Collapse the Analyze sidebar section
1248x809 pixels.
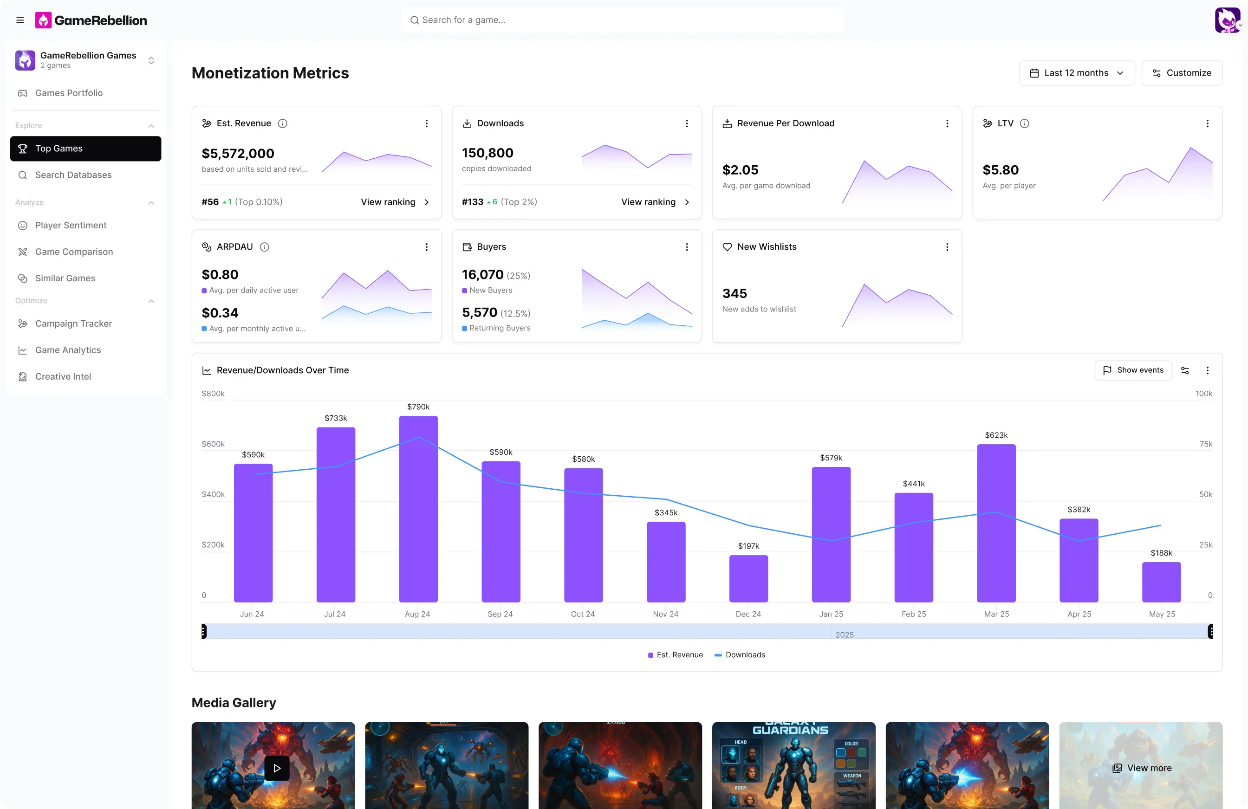[151, 203]
